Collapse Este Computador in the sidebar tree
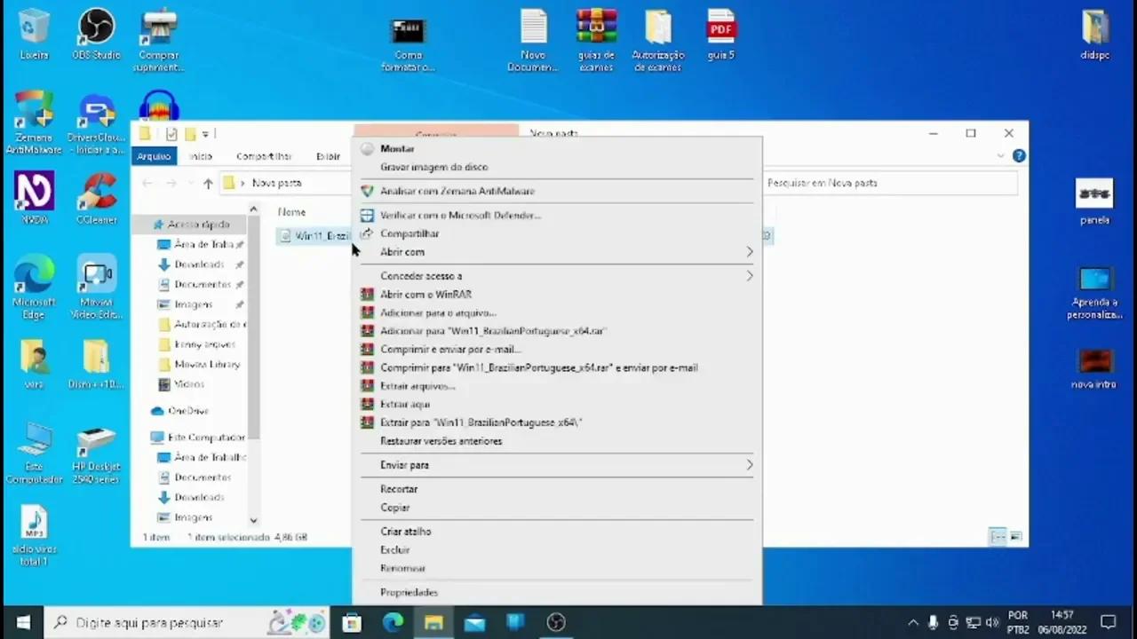Screen dimensions: 1137x639 click(x=148, y=437)
